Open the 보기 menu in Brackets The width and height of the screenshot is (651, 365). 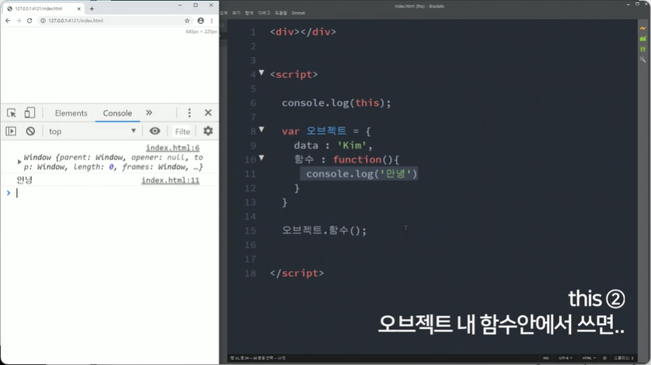coord(236,13)
